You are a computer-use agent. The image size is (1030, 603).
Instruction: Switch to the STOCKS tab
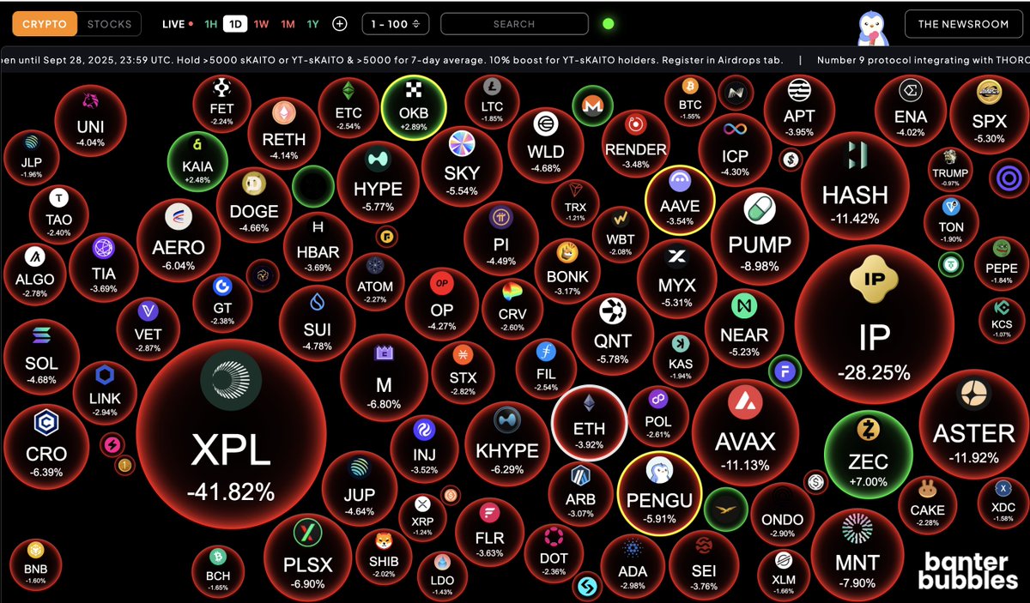110,24
